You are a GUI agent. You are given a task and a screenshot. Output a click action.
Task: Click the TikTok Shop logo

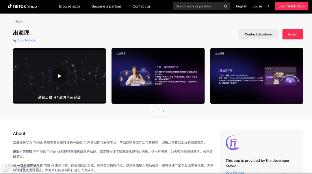pyautogui.click(x=22, y=6)
